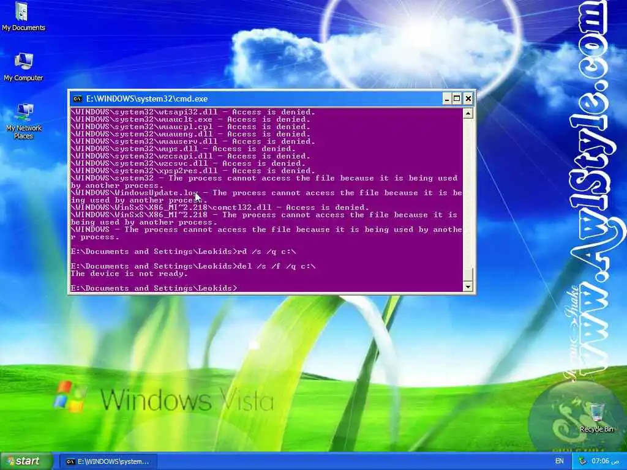Click the line "wuauserv.dll - Access is denied."
This screenshot has height=470, width=627.
193,141
